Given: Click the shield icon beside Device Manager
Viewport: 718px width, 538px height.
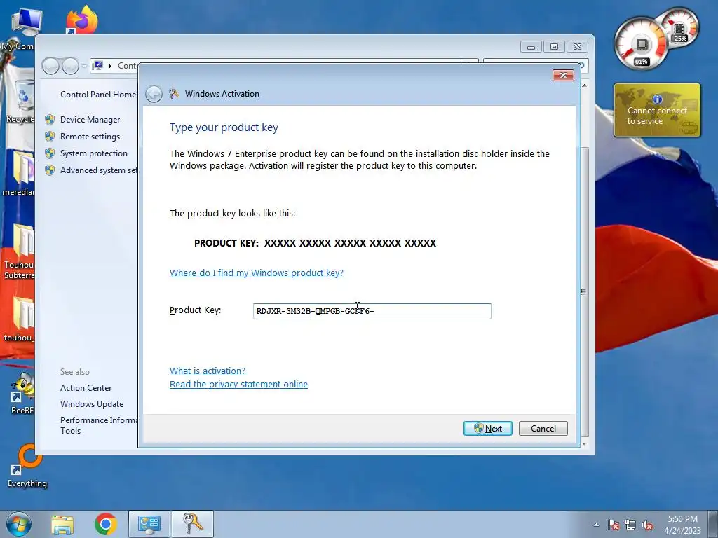Looking at the screenshot, I should click(x=50, y=120).
